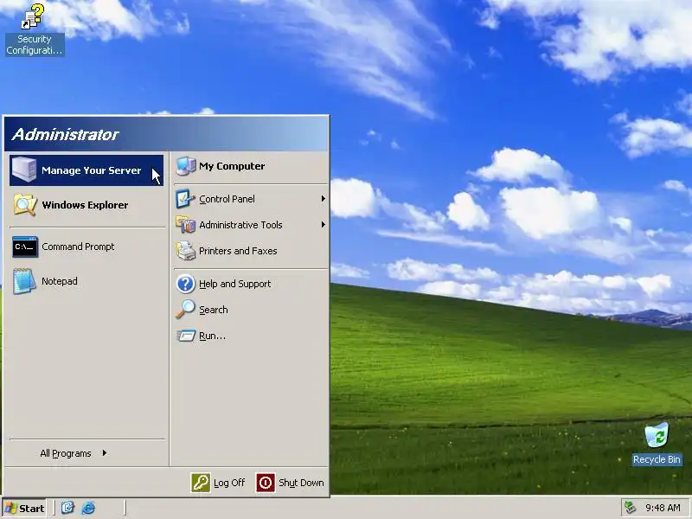Expand the Control Panel submenu arrow

click(324, 199)
